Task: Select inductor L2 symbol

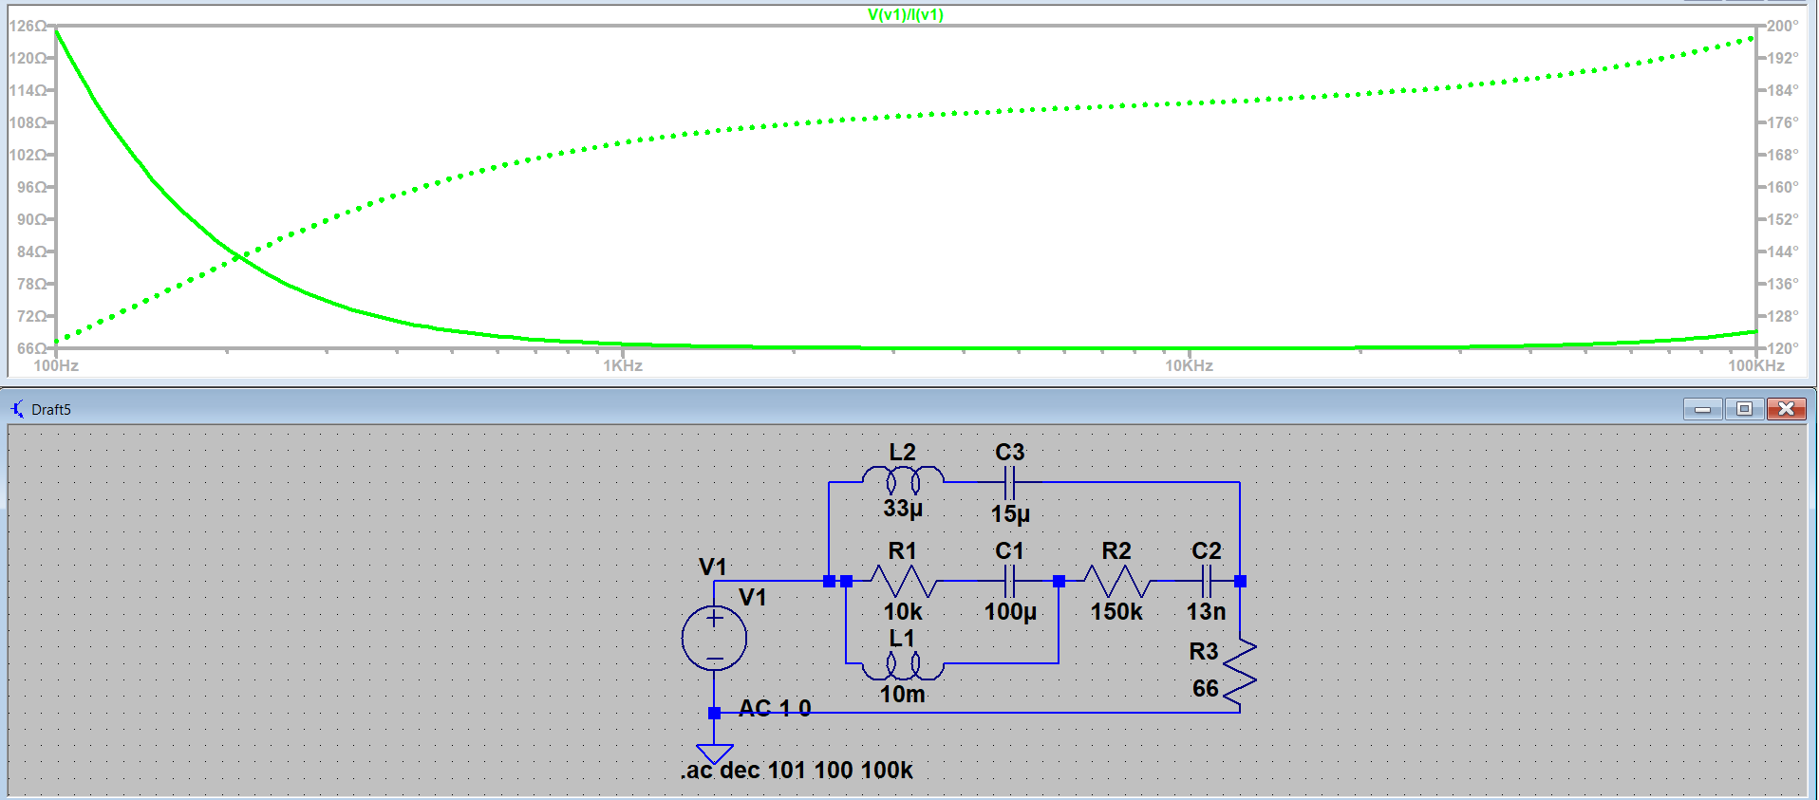Action: [903, 481]
